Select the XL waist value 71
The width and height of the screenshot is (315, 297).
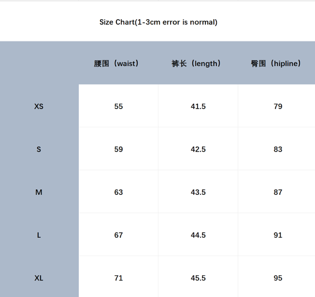tap(119, 278)
